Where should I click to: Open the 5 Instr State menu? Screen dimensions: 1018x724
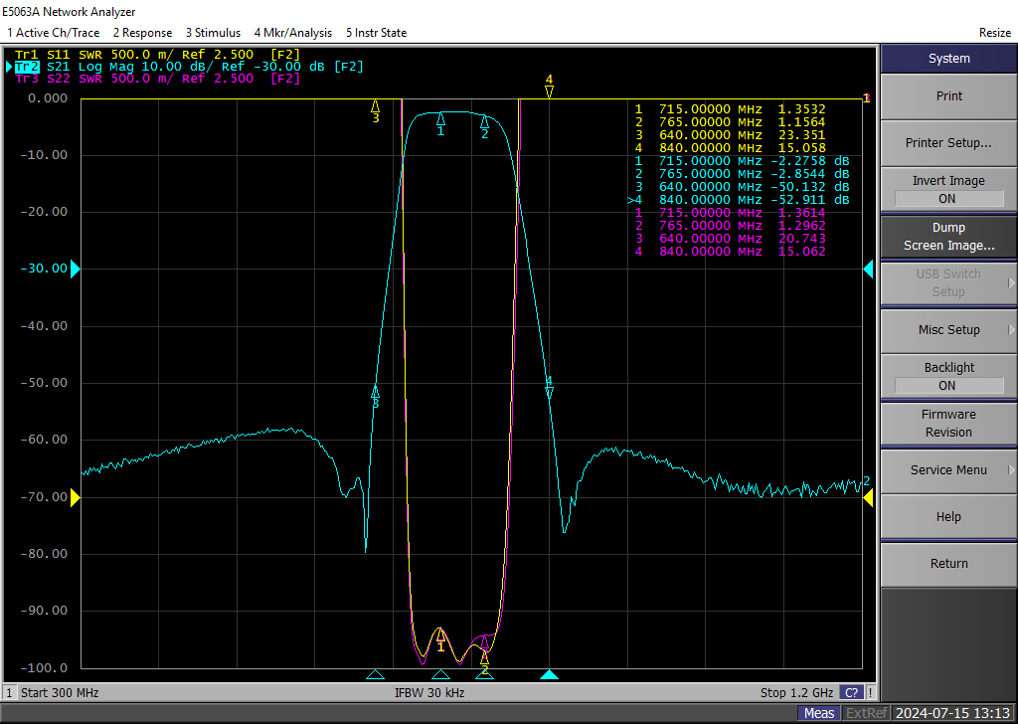376,33
